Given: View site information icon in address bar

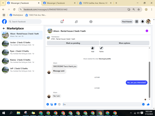Looking at the screenshot, I should tap(21, 10).
